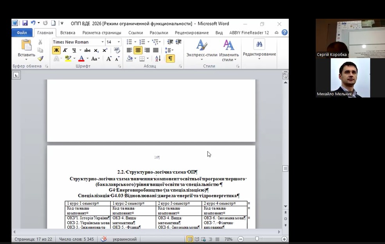Toggle paragraph marks (¶) display
The width and height of the screenshot is (385, 244).
(170, 59)
